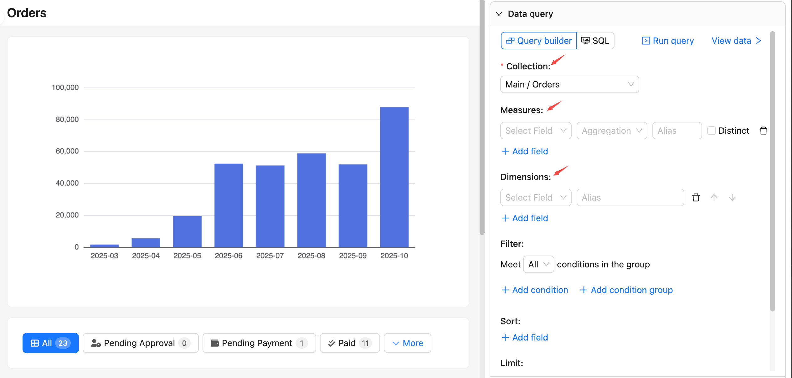Viewport: 792px width, 378px height.
Task: Enable the Distinct checkbox
Action: tap(711, 131)
